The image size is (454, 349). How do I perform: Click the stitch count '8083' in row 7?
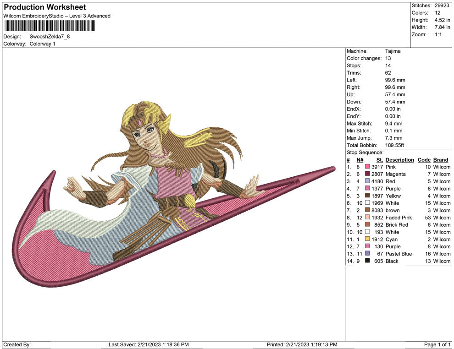[377, 210]
